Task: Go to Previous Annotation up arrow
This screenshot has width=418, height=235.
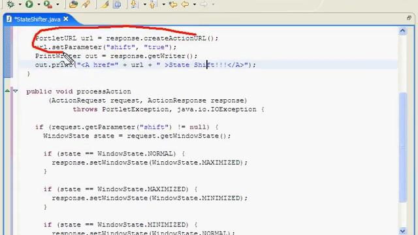Action: (152, 4)
